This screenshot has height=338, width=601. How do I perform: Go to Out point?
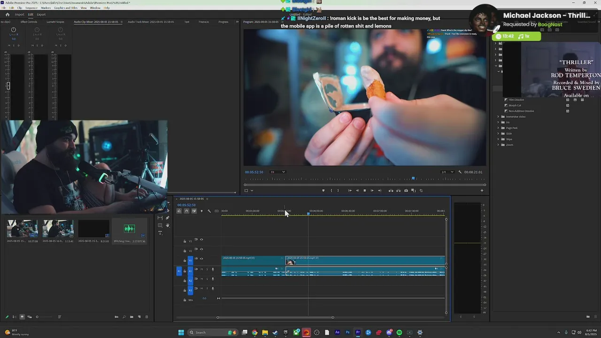coord(379,191)
